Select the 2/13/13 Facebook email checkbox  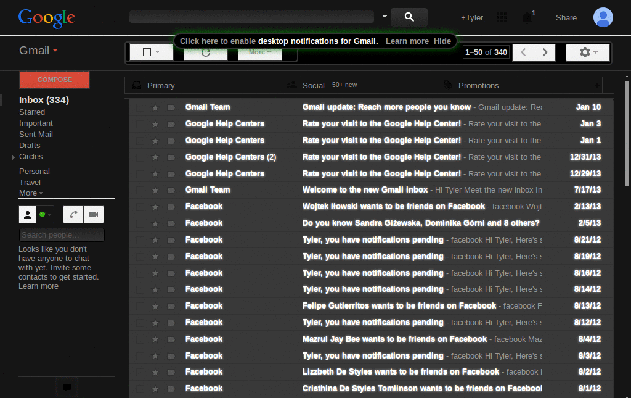(x=140, y=207)
